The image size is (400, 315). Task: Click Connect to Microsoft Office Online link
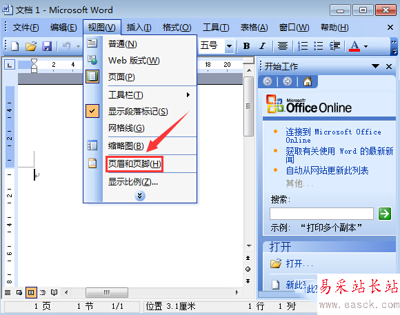333,136
